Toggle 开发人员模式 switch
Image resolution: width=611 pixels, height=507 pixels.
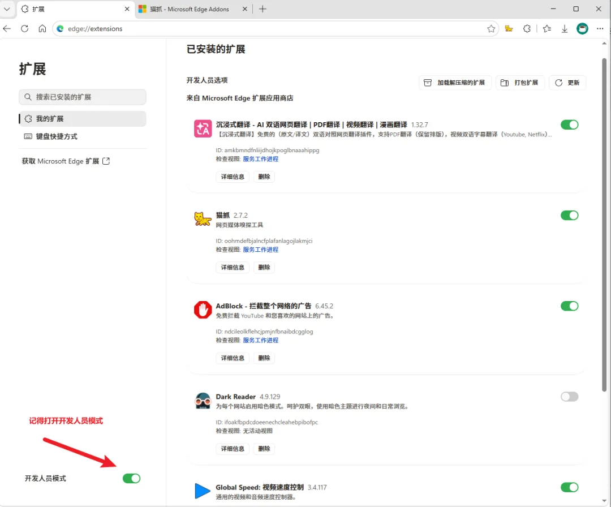pyautogui.click(x=131, y=478)
